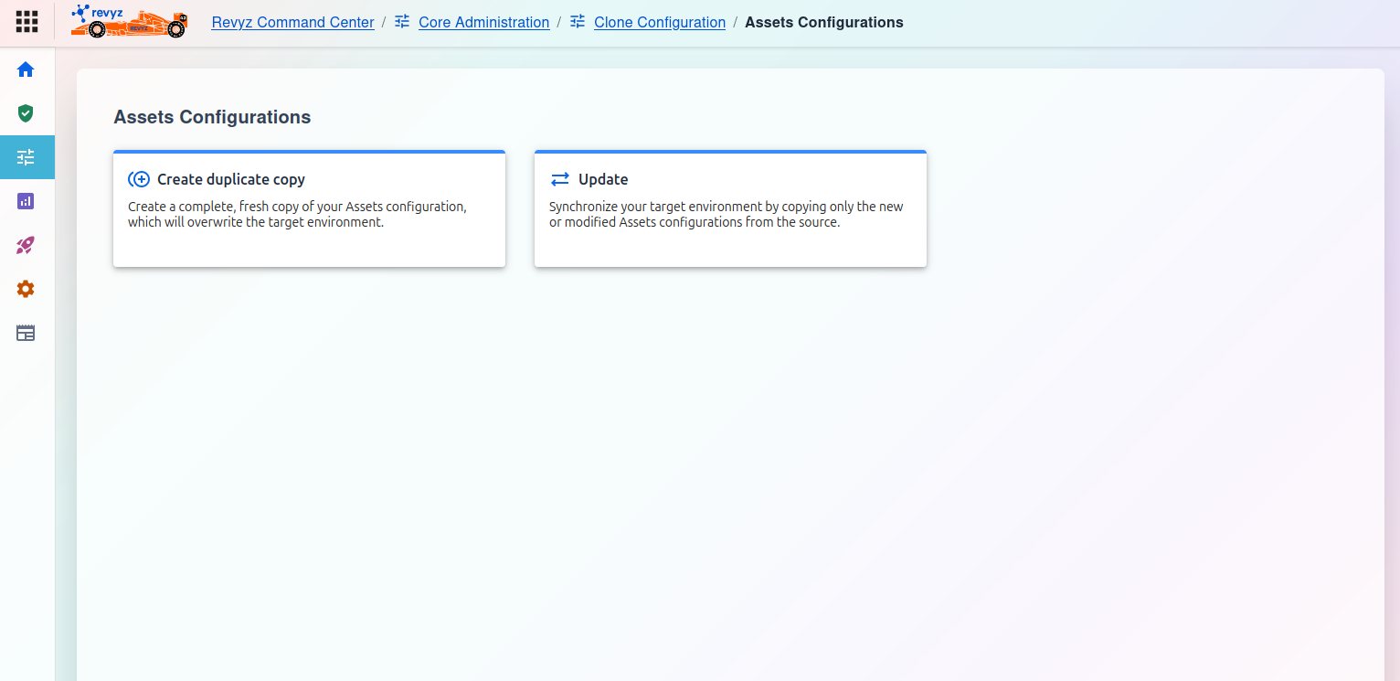1400x681 pixels.
Task: Click the table layout sidebar icon
Action: click(x=26, y=333)
